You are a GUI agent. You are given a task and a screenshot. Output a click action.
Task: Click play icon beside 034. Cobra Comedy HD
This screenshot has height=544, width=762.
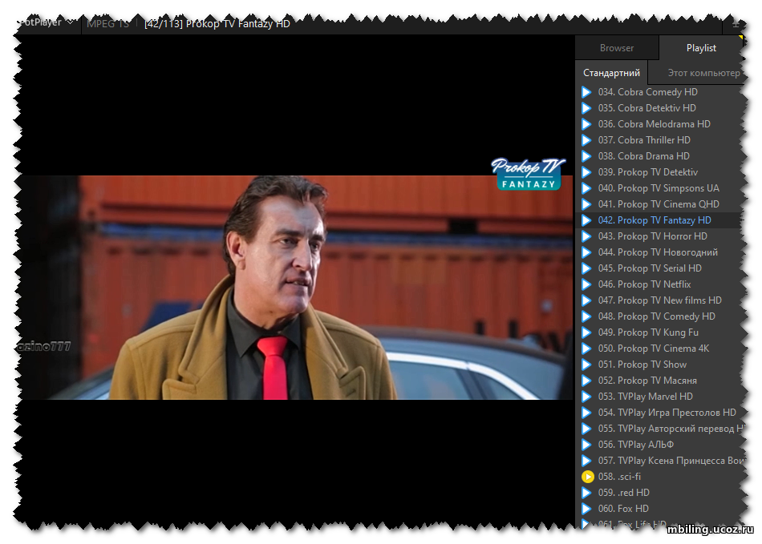tap(586, 92)
